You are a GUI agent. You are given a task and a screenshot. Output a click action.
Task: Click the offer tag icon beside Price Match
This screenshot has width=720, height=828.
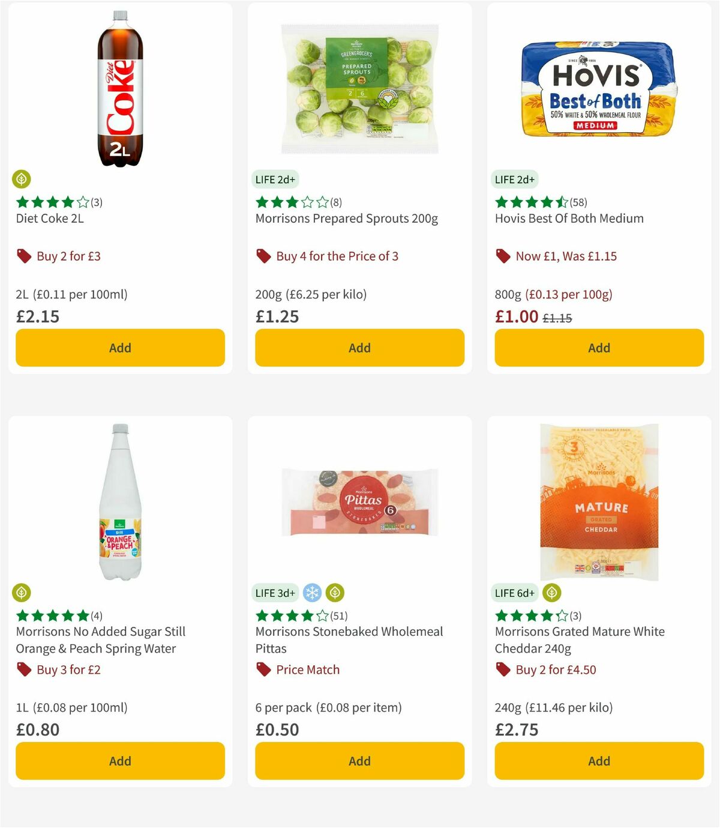(x=263, y=669)
